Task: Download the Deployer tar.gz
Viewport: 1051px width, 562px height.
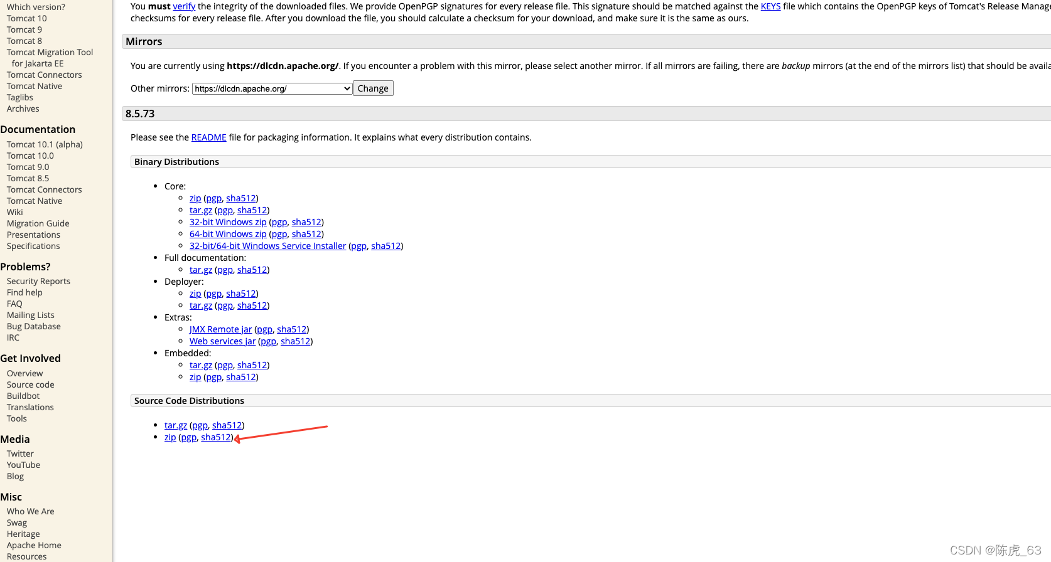Action: point(201,305)
